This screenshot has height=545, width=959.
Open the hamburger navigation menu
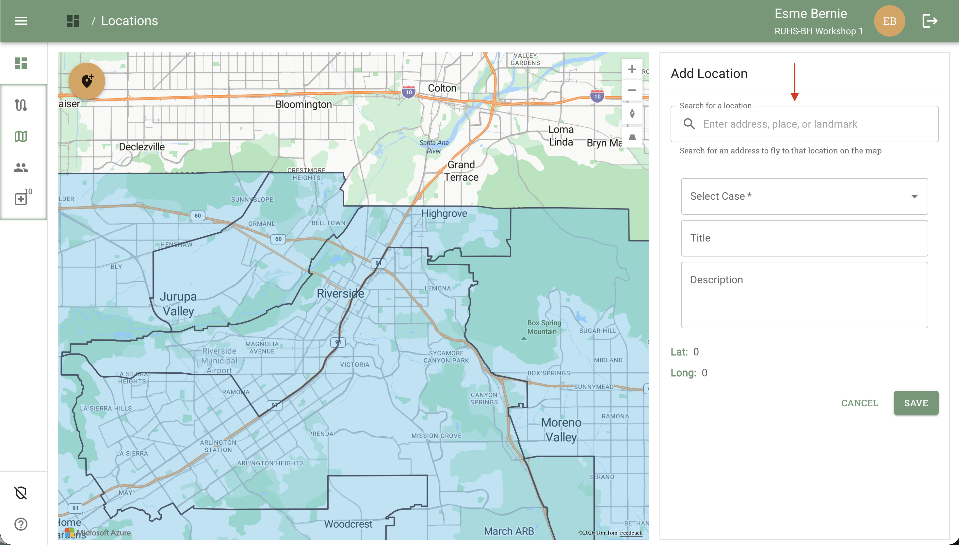tap(21, 21)
